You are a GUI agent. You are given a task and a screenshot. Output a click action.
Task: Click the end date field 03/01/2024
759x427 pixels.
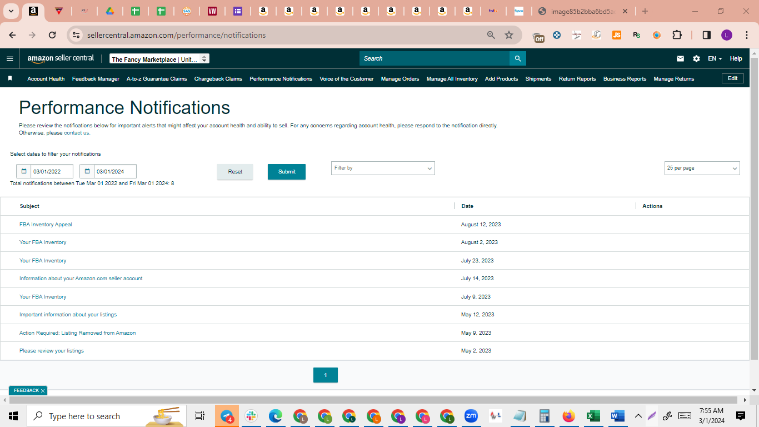click(115, 171)
